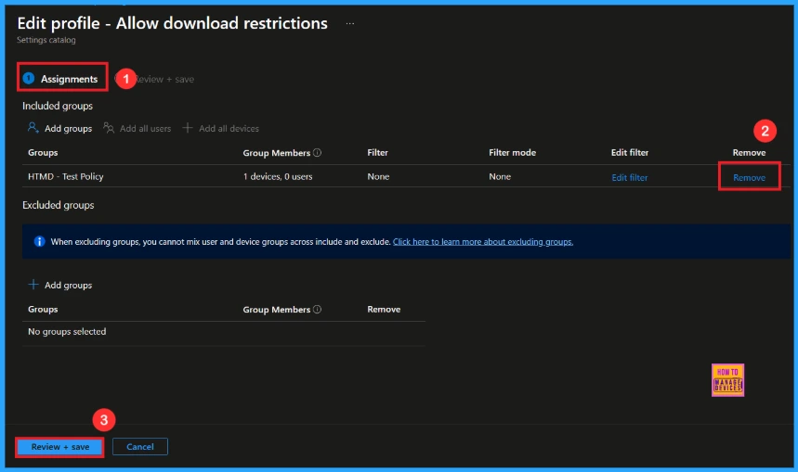Click the '1 devices, 0 users' cell
This screenshot has height=472, width=798.
pos(278,176)
